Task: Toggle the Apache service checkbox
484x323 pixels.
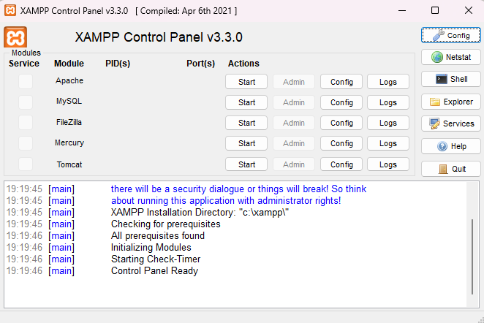Action: tap(26, 81)
